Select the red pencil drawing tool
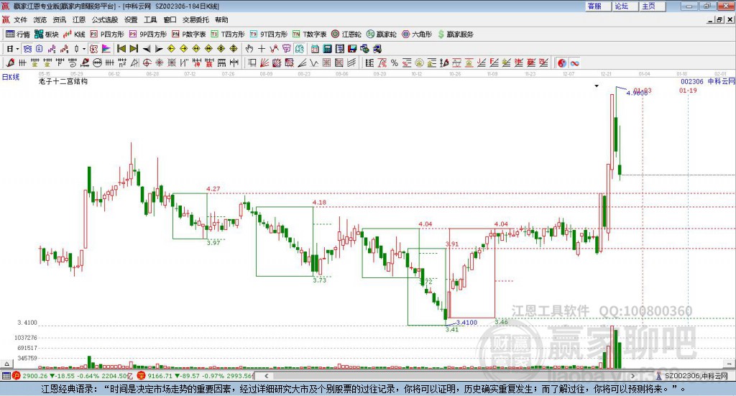Screen dimensions: 736x396 [10, 63]
